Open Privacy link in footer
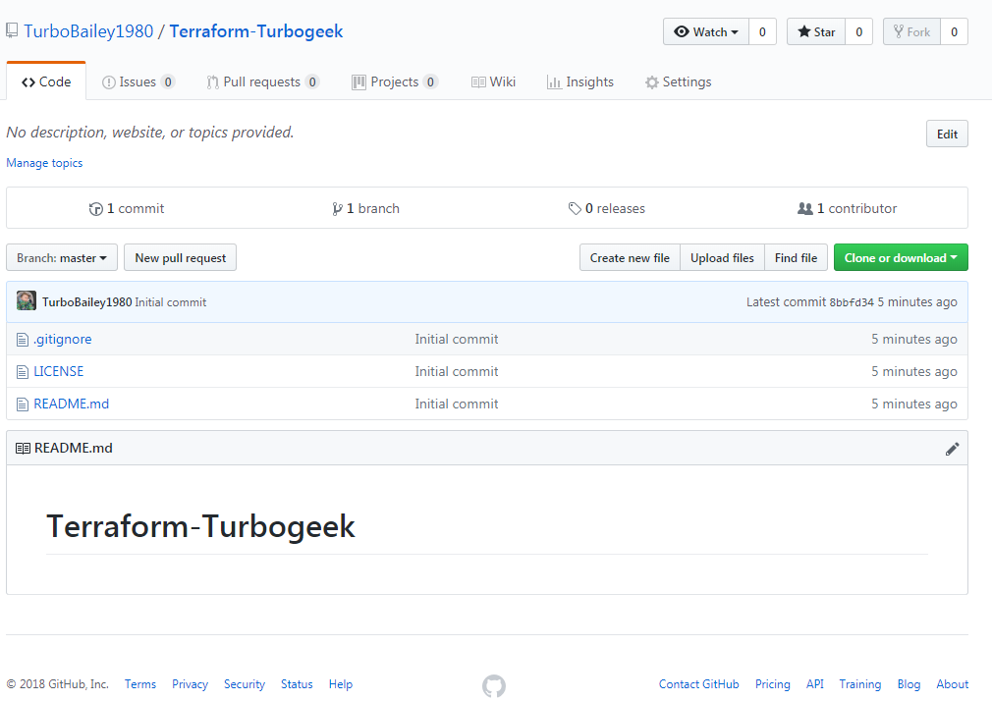The width and height of the screenshot is (992, 701). point(190,684)
